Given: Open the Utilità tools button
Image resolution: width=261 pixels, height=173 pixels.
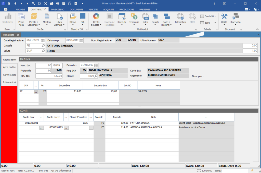Looking at the screenshot, I should (x=224, y=20).
